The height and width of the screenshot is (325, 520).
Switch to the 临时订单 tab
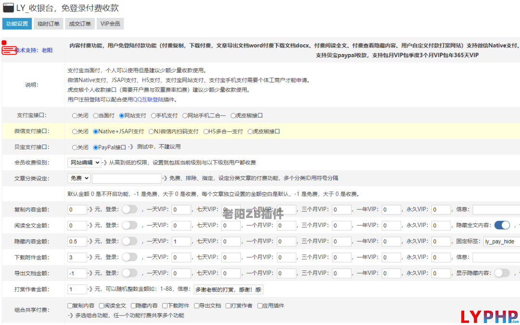tap(49, 24)
